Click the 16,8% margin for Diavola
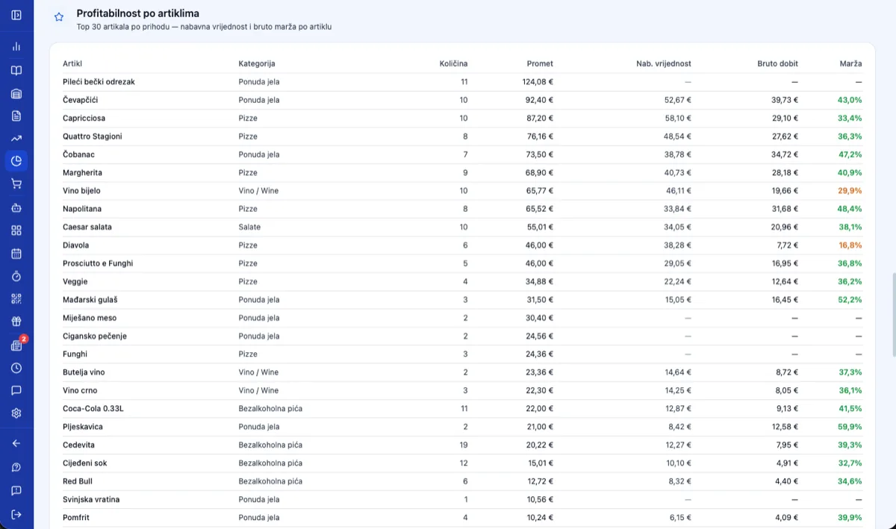 [x=850, y=245]
